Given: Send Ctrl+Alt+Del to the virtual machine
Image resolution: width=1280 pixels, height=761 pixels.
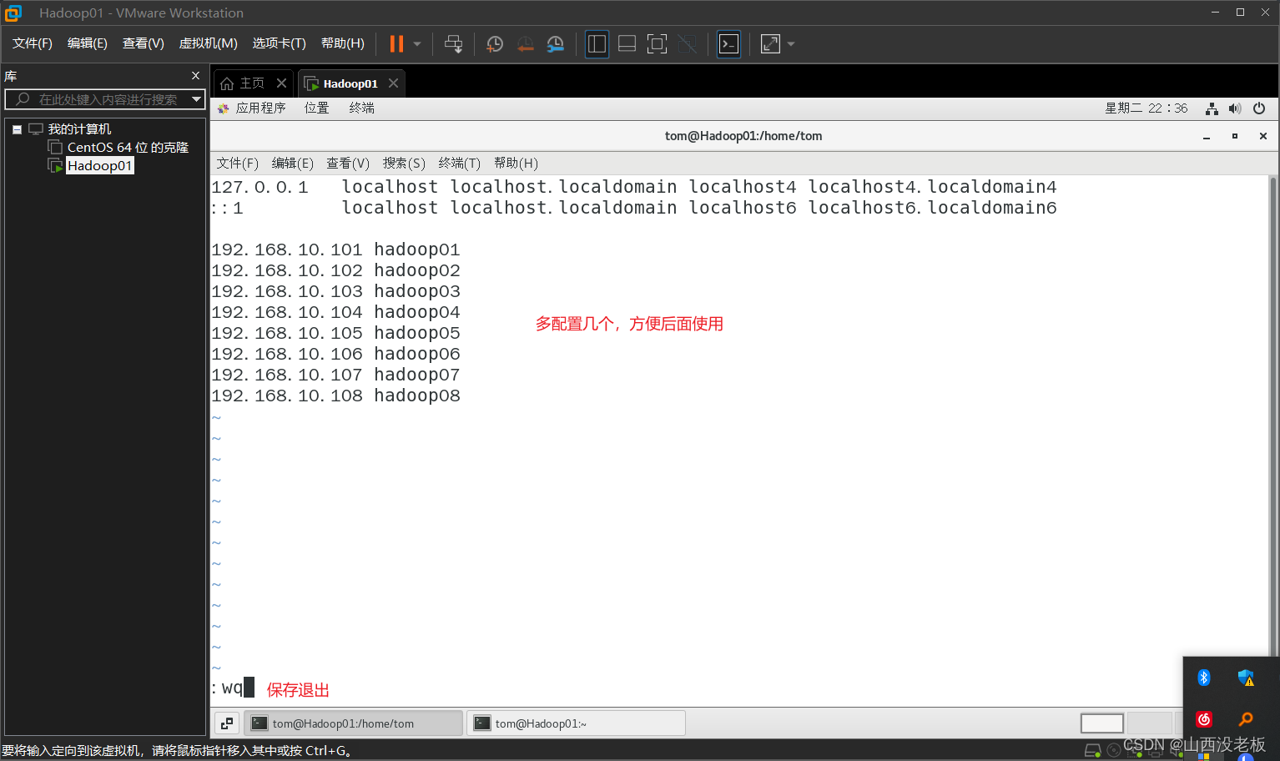Looking at the screenshot, I should [453, 44].
